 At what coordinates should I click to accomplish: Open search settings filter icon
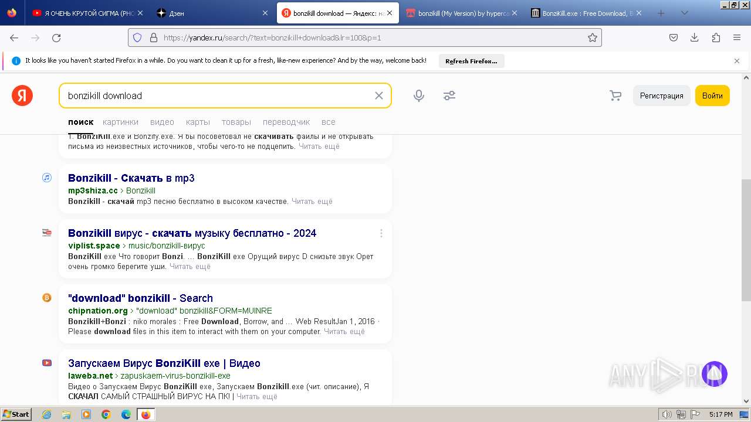pos(449,96)
